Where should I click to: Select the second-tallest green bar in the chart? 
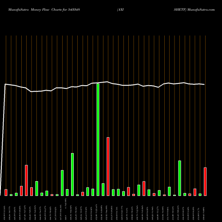(72, 174)
